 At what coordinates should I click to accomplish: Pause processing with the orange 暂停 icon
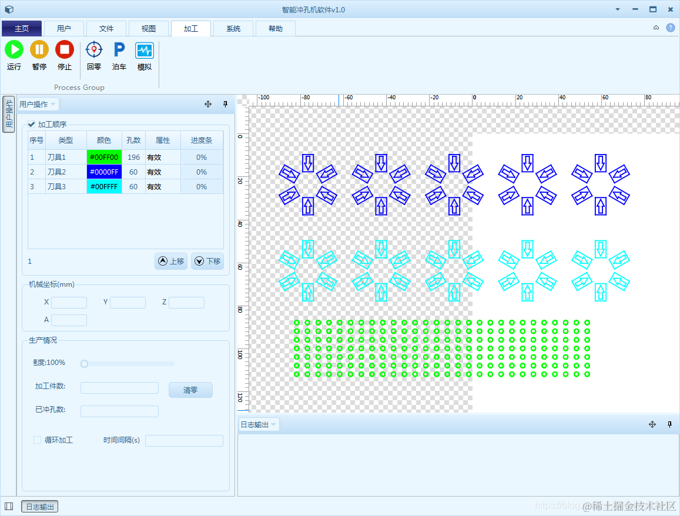[39, 50]
